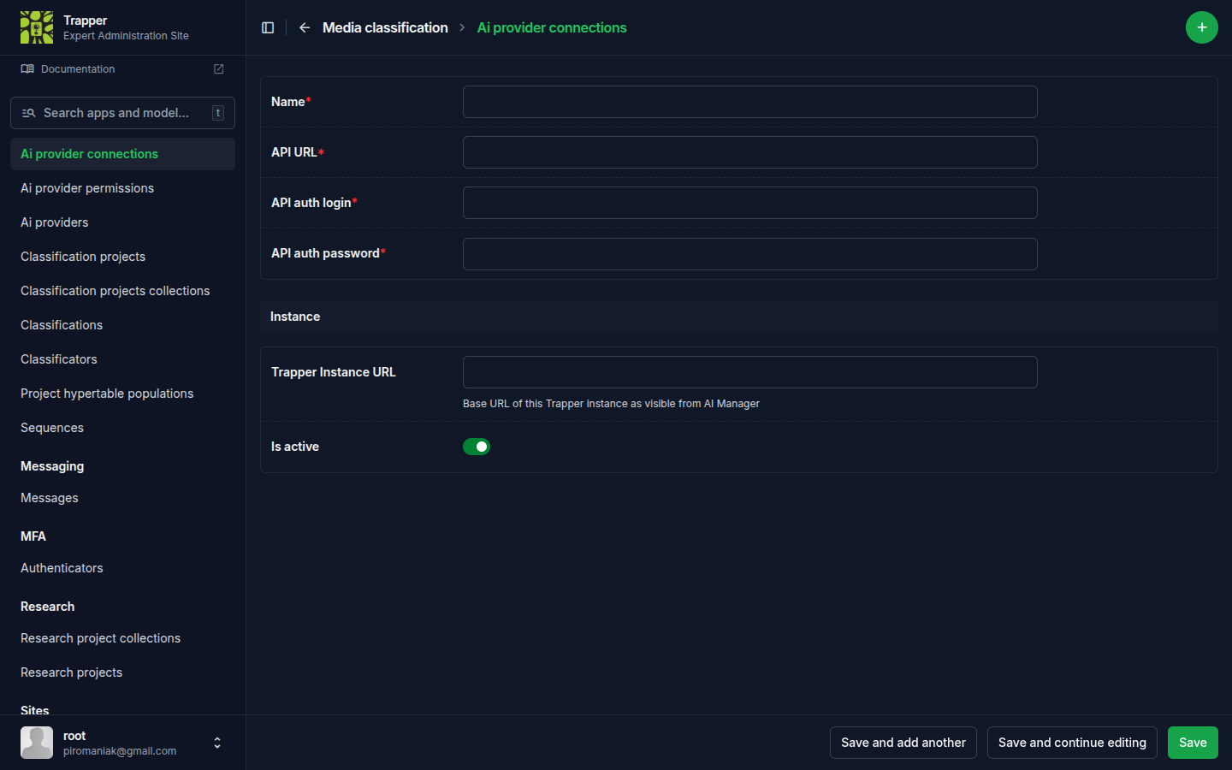Click the Documentation book icon
This screenshot has width=1232, height=770.
coord(27,69)
